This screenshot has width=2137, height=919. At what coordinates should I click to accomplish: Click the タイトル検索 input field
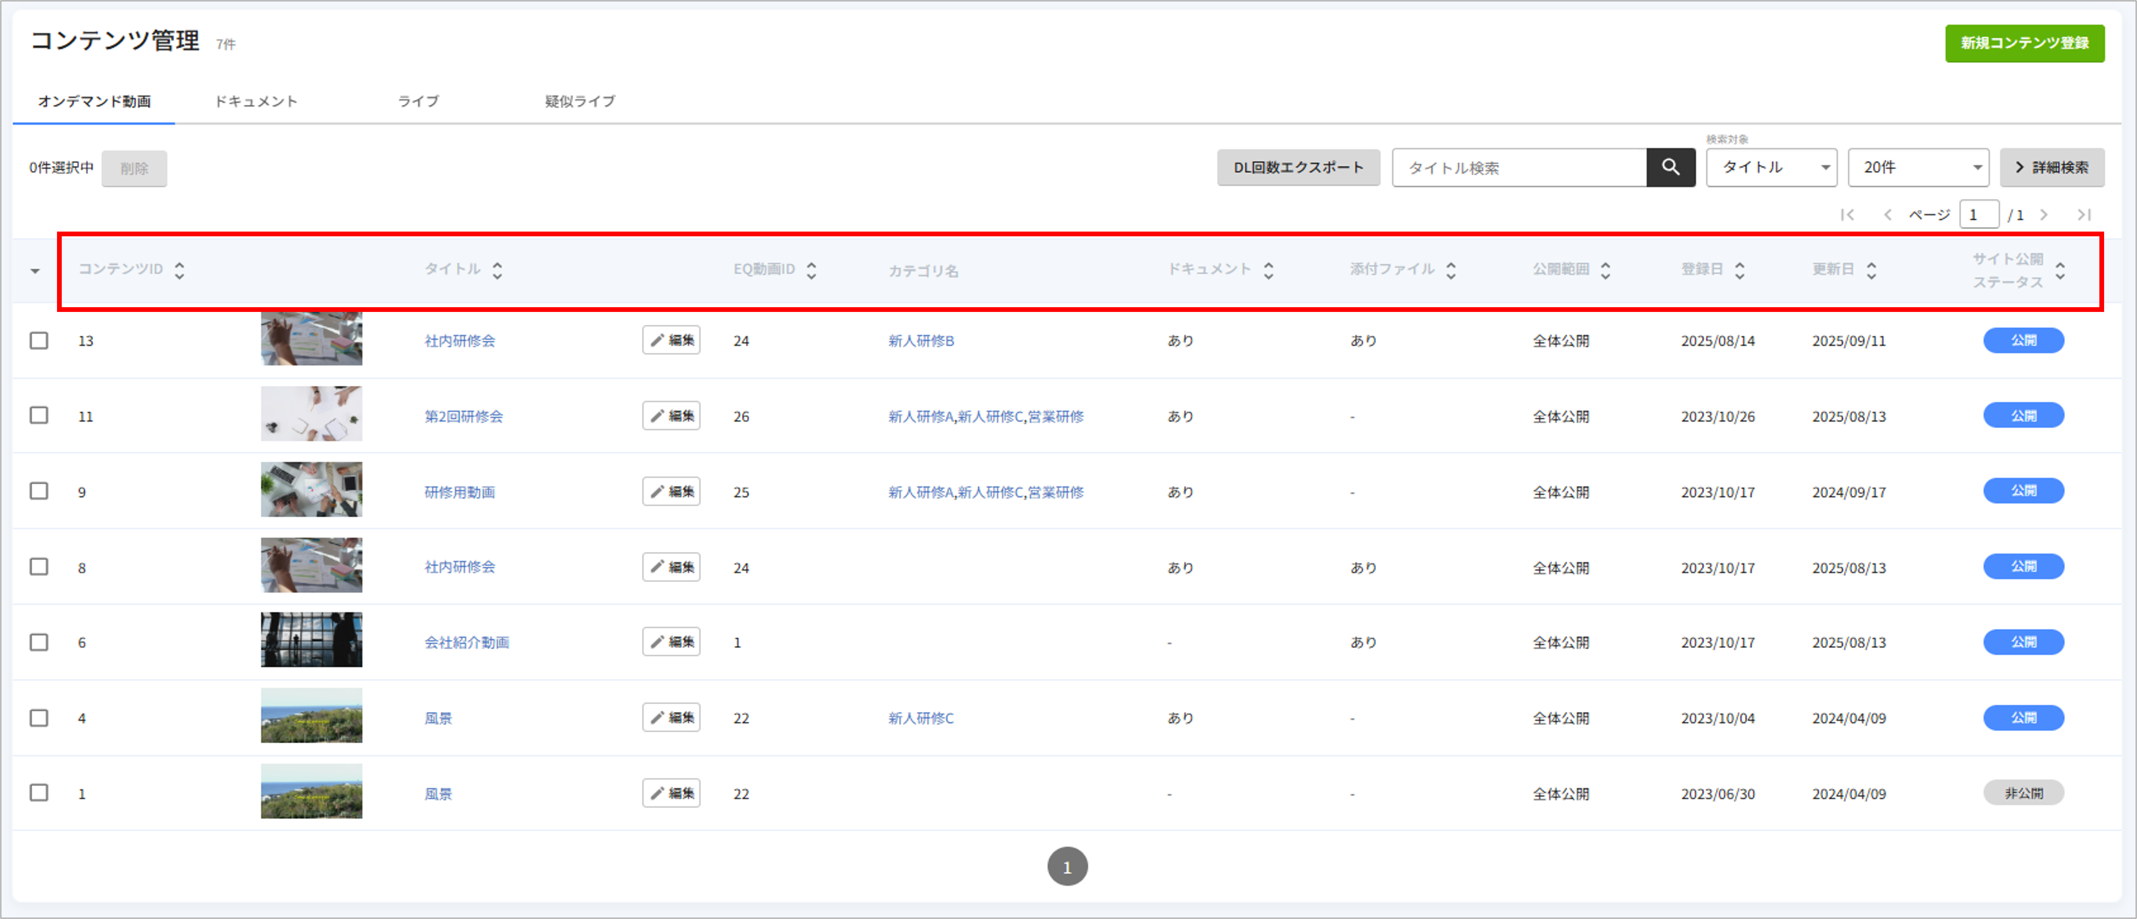click(1519, 168)
